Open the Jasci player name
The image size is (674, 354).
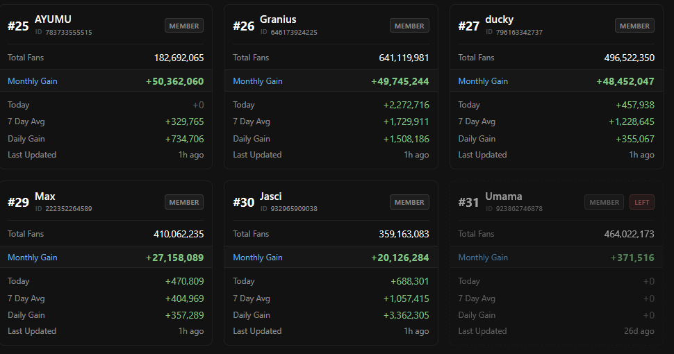click(270, 196)
